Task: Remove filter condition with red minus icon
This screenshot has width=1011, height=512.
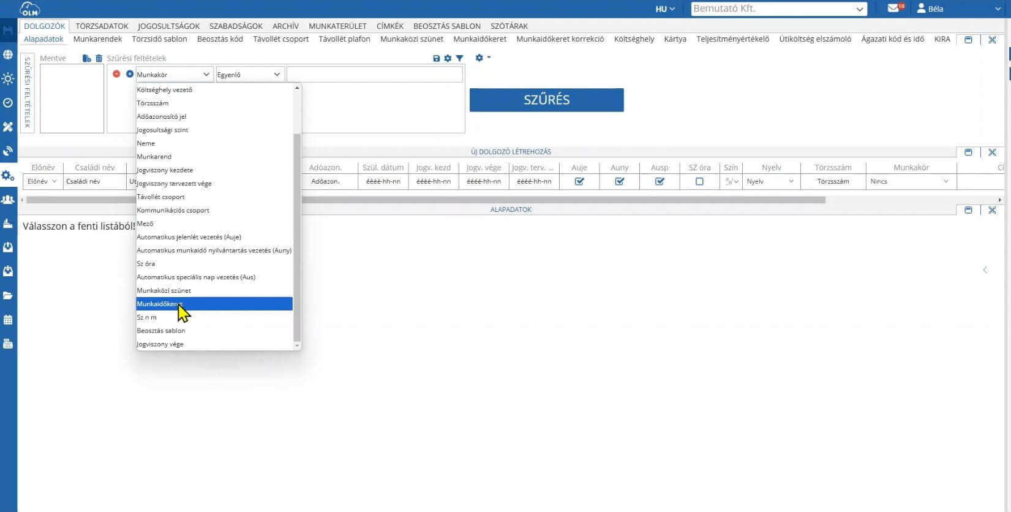Action: [x=116, y=73]
